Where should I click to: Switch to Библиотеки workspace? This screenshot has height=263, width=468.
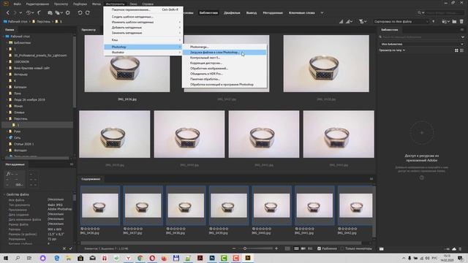[208, 13]
